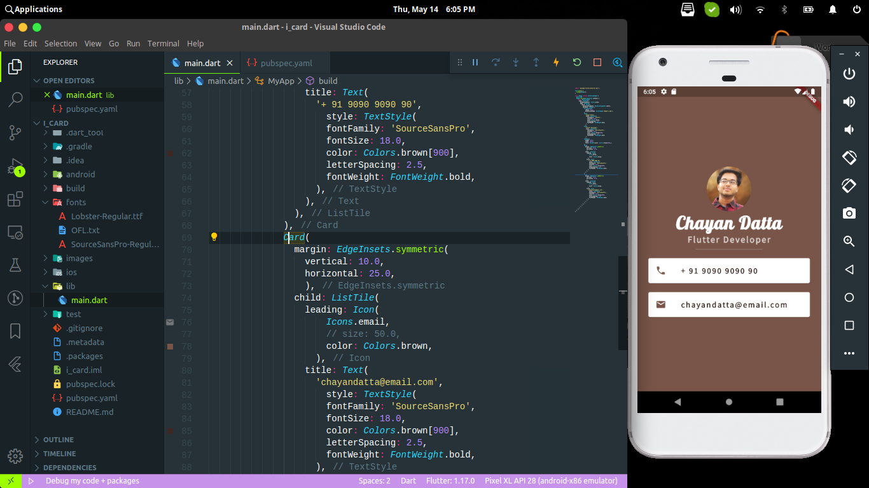Toggle the breakpoint on line 62
Viewport: 869px width, 488px height.
tap(170, 153)
